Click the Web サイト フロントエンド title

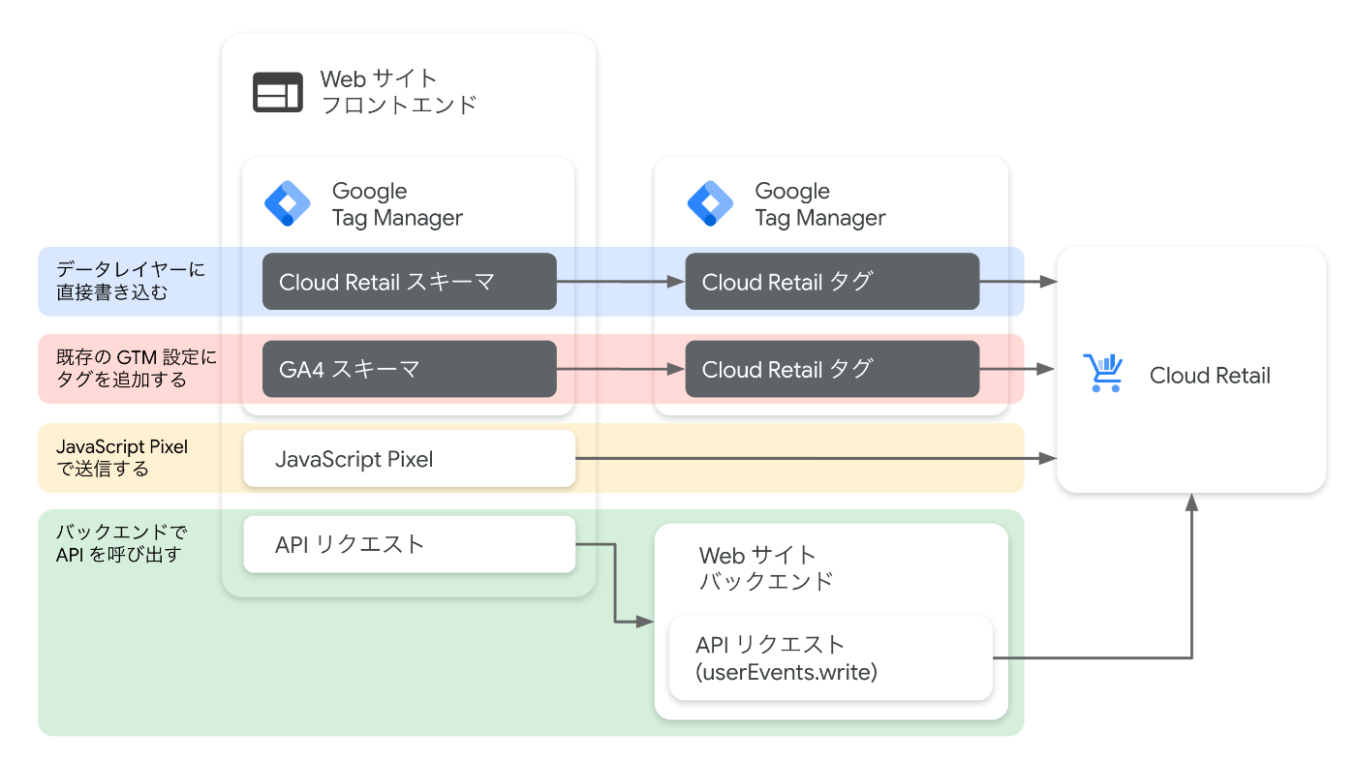[x=398, y=92]
